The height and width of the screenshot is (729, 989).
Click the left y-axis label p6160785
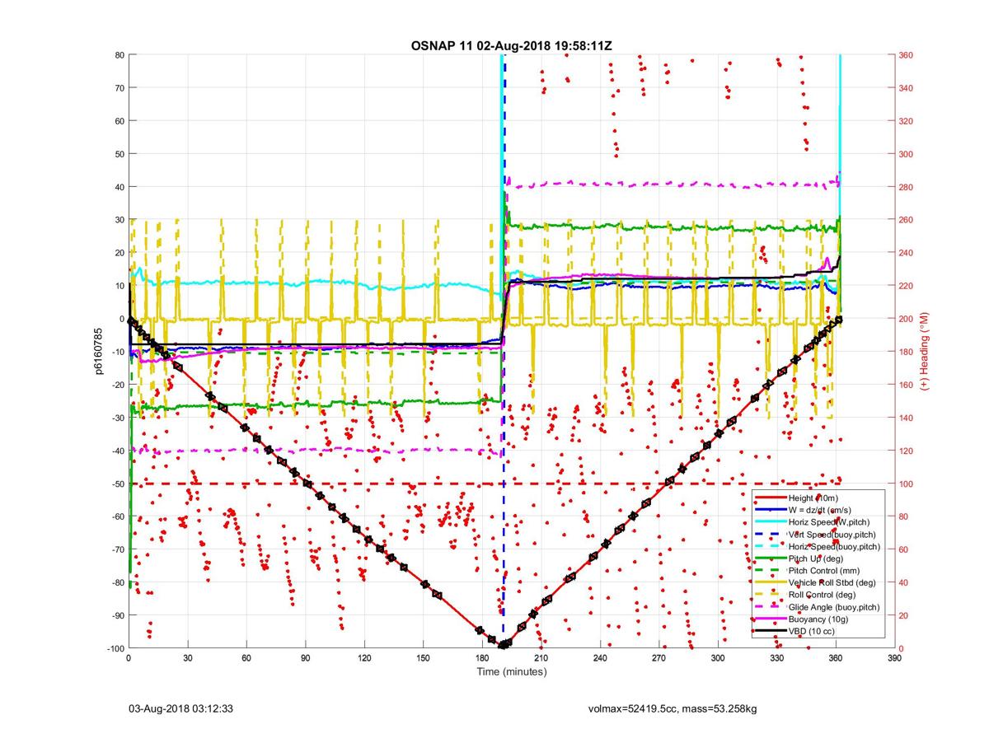pos(98,351)
